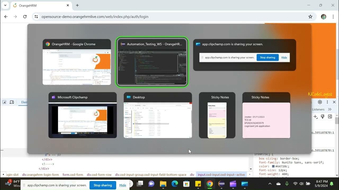Activate DevTools inspect element picker

pyautogui.click(x=4, y=102)
